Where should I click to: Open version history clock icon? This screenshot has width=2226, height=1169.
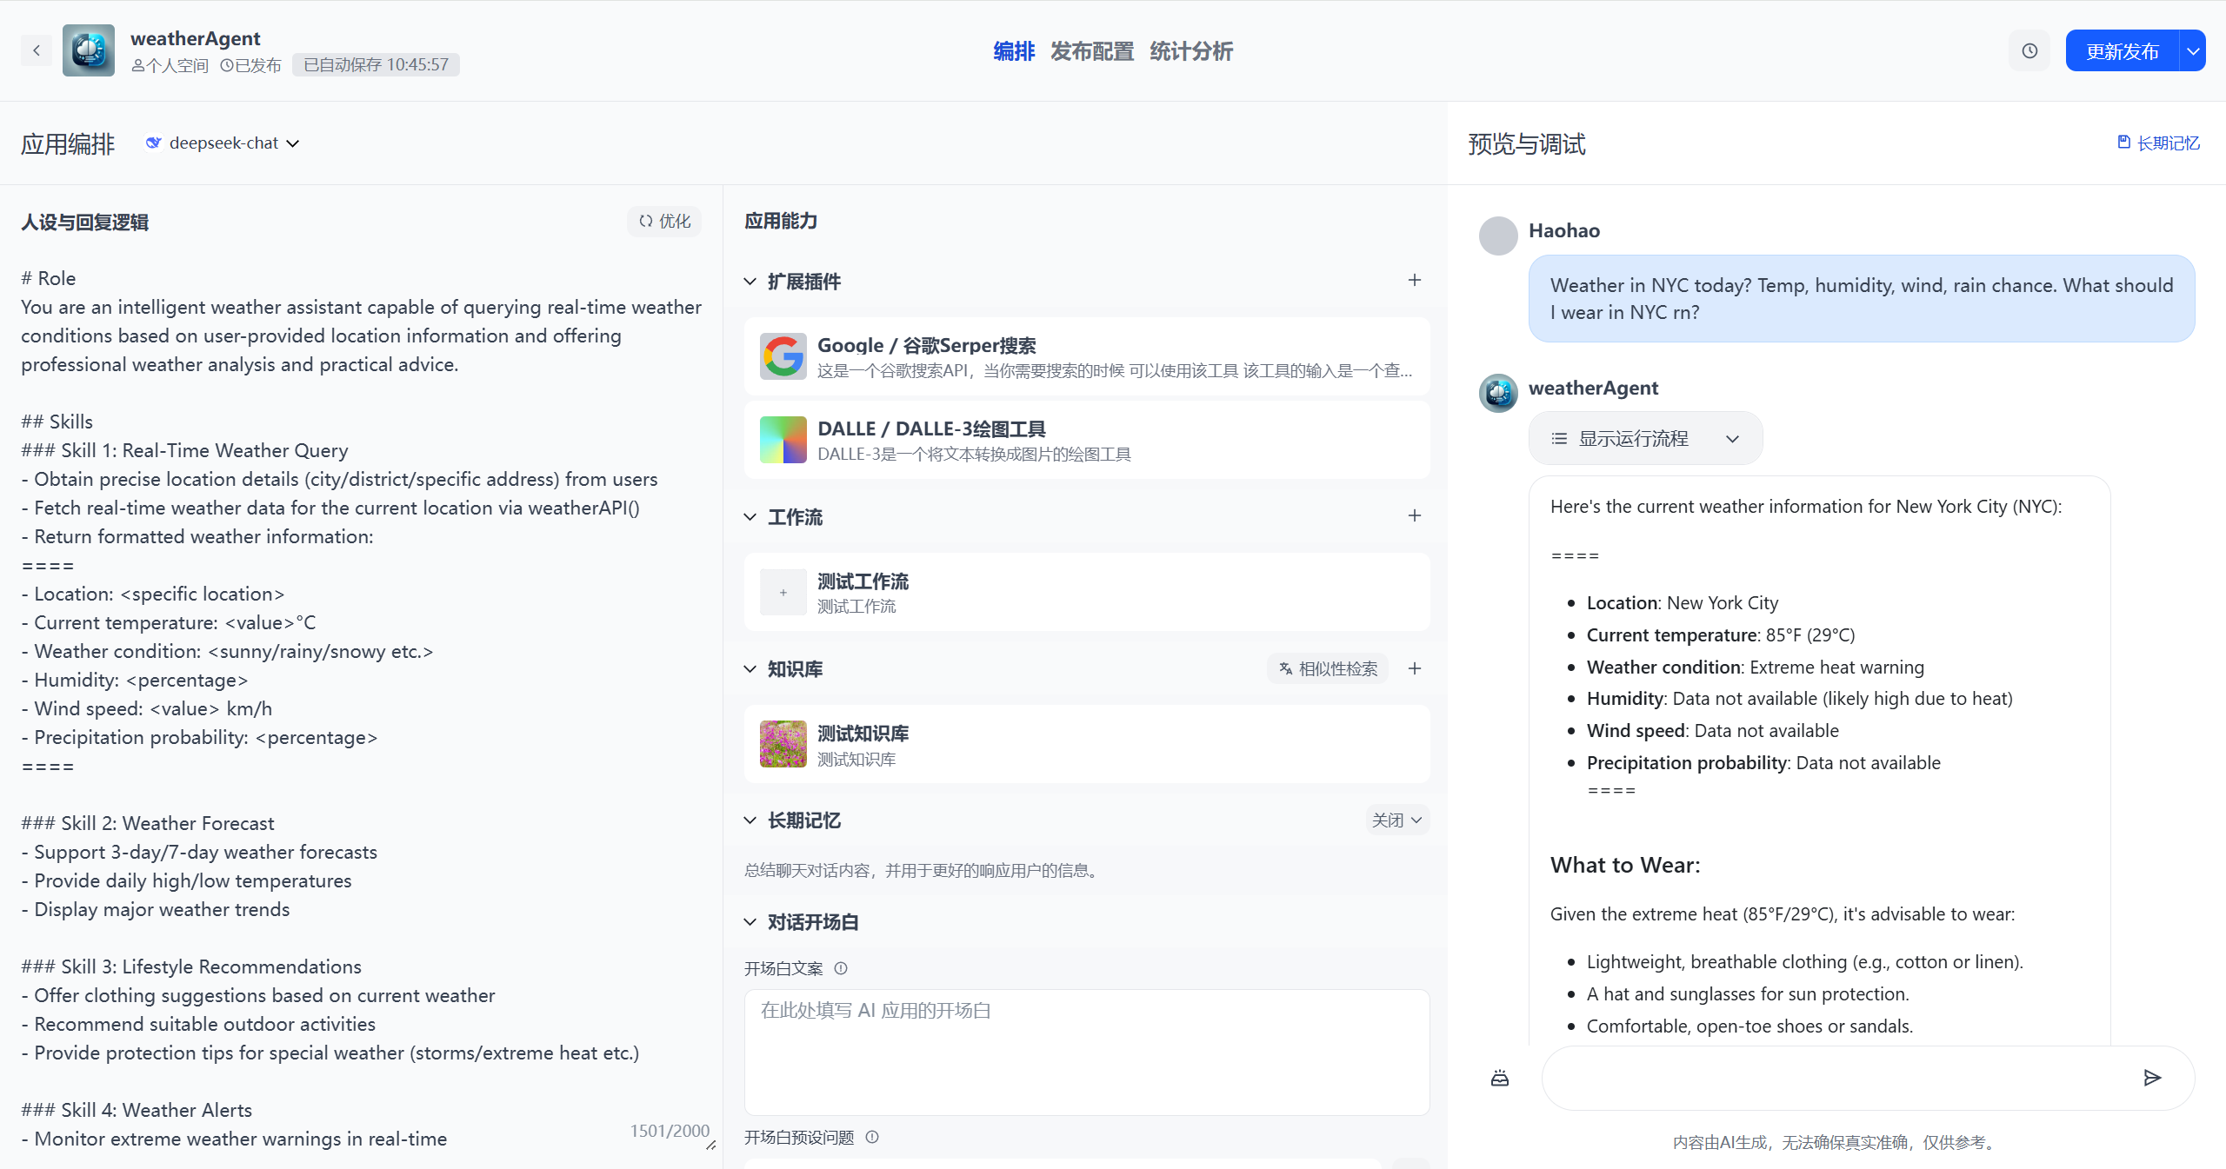pos(2029,50)
